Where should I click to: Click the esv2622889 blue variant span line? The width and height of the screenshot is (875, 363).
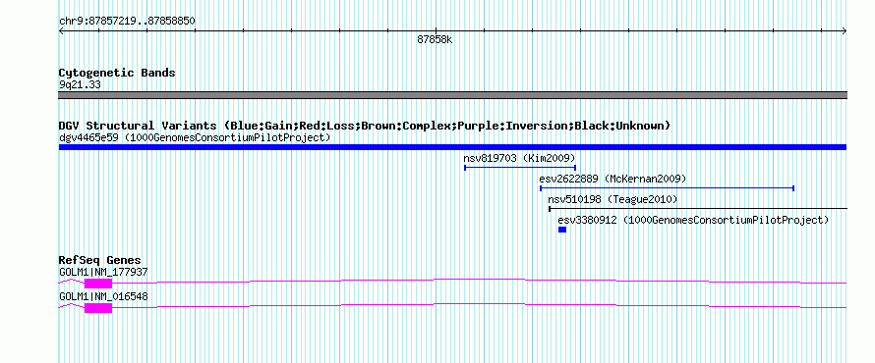tap(667, 188)
